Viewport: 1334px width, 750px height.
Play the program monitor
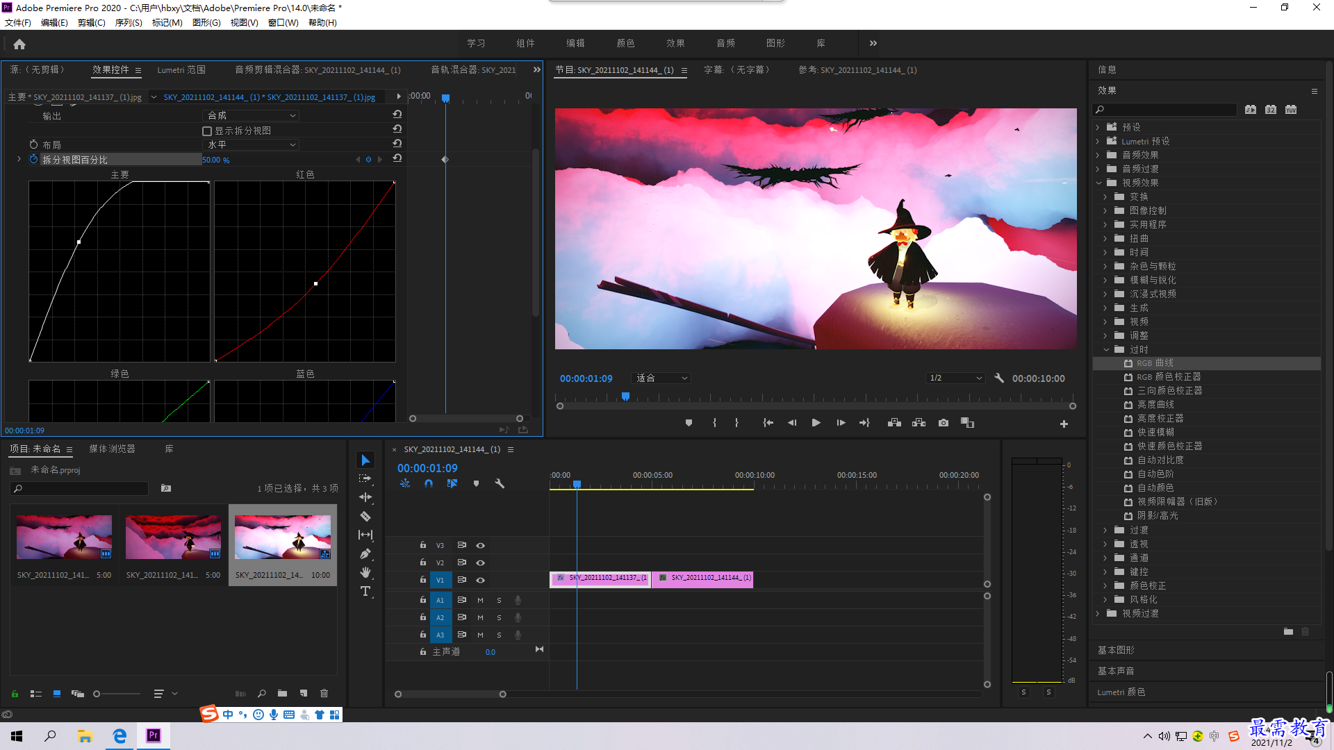coord(816,423)
